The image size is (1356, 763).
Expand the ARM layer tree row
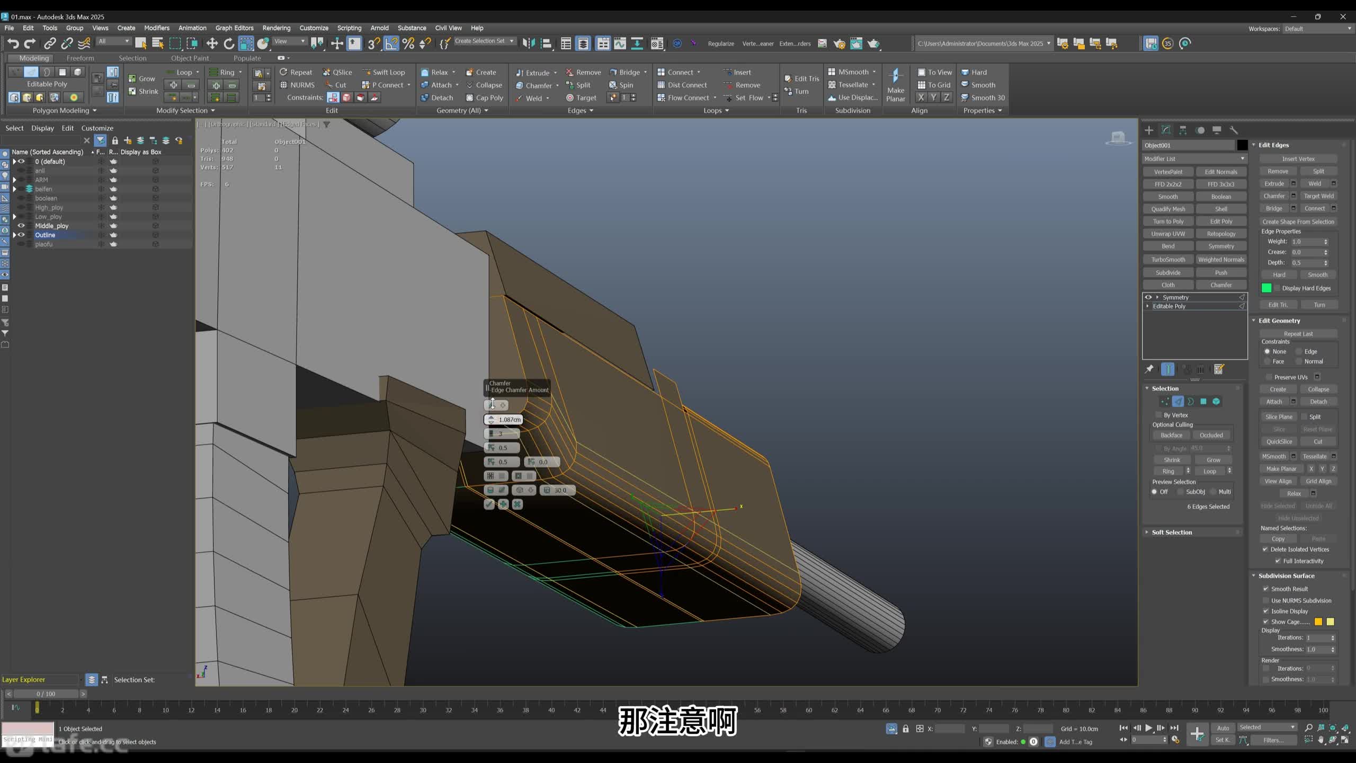tap(15, 180)
